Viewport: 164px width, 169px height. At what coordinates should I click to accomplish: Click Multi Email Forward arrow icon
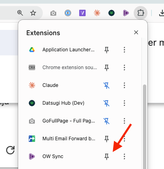pos(32,139)
